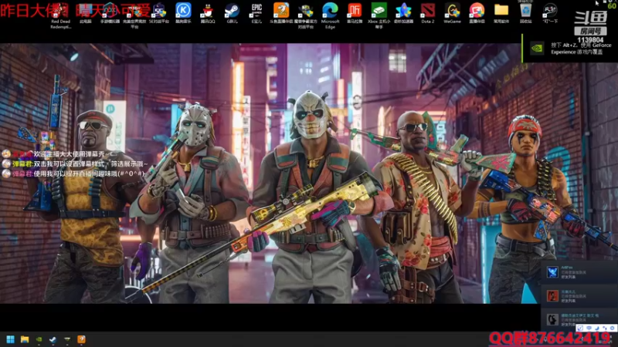Open Douyu orange app in taskbar
This screenshot has width=618, height=347.
point(81,339)
